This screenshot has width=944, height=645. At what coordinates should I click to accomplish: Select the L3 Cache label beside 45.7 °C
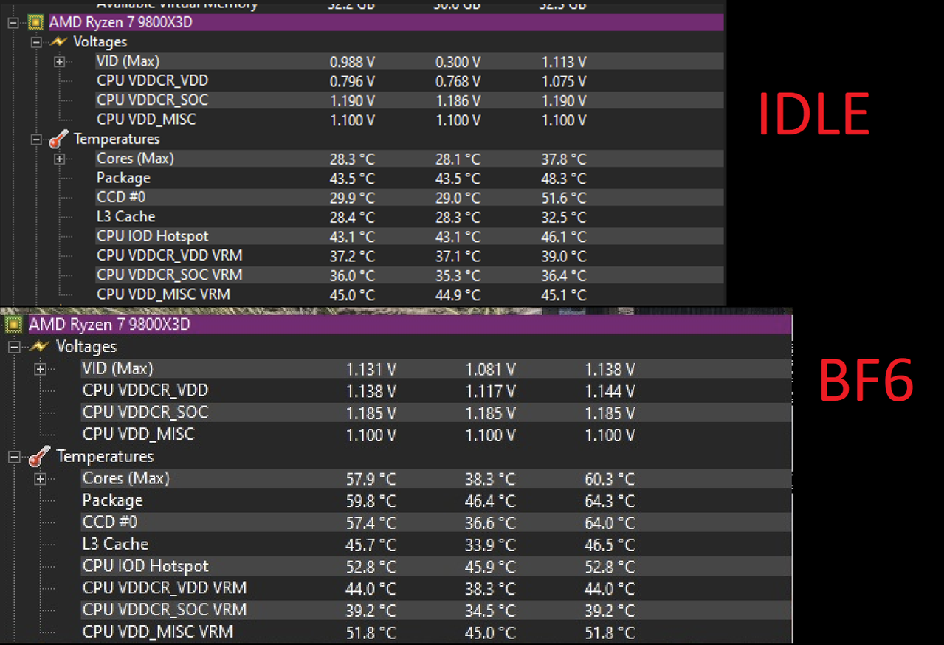[x=116, y=545]
